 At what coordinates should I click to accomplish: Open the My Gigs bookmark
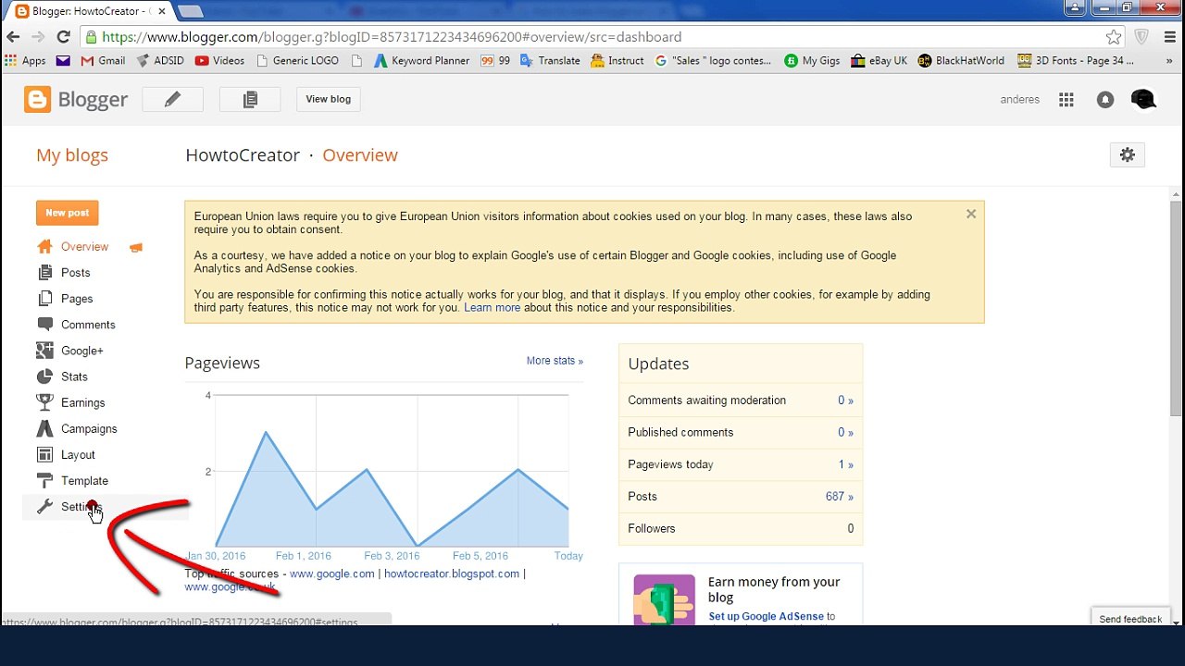coord(812,61)
